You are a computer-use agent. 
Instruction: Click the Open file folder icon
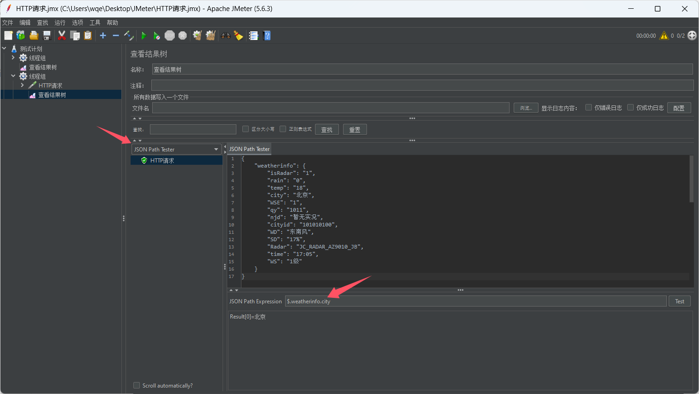pyautogui.click(x=34, y=35)
